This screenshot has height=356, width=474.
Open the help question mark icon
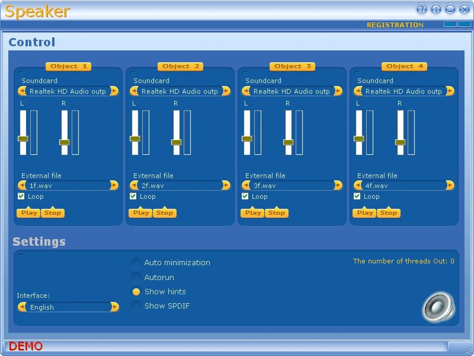click(421, 9)
